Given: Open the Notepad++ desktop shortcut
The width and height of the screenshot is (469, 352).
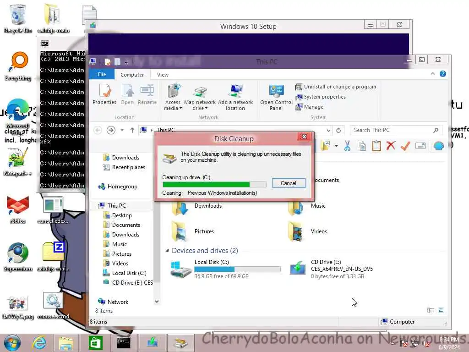Looking at the screenshot, I should click(x=17, y=162).
